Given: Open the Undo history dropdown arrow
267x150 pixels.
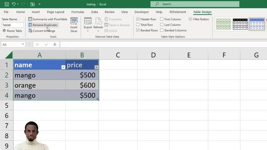Looking at the screenshot, I should pyautogui.click(x=18, y=4).
